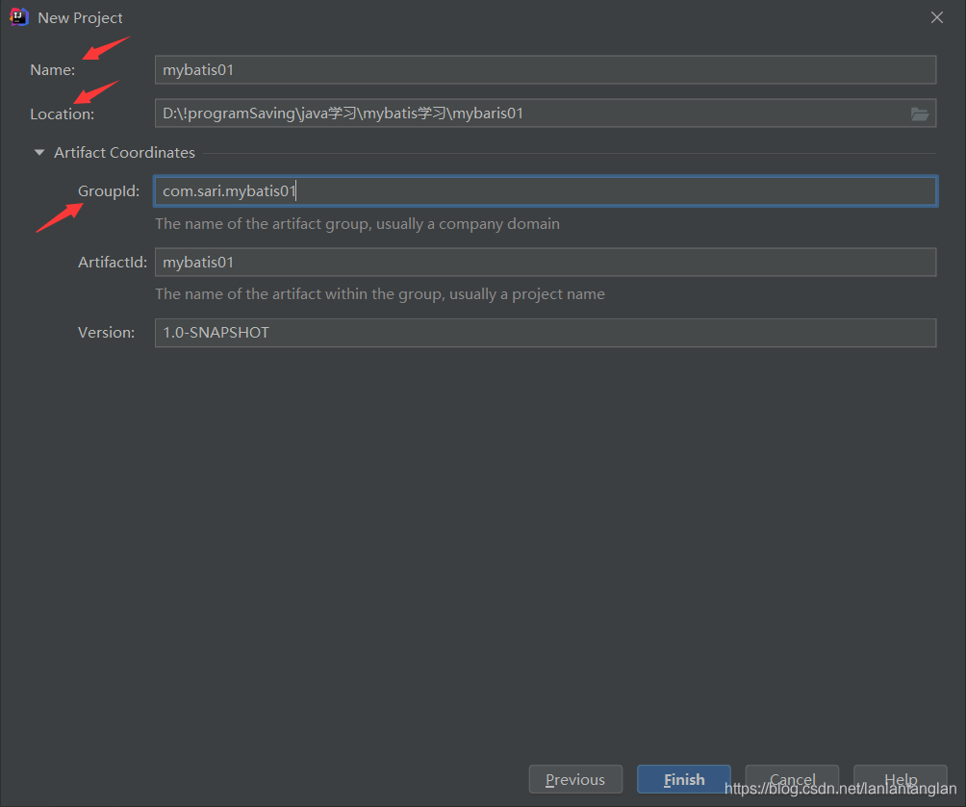Click the 'ArtifactId:' label
The image size is (966, 807).
[x=113, y=262]
